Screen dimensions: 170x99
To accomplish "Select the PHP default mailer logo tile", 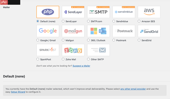I will pos(48,12).
